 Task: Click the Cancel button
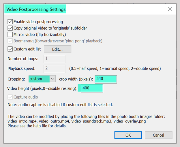pos(159,135)
